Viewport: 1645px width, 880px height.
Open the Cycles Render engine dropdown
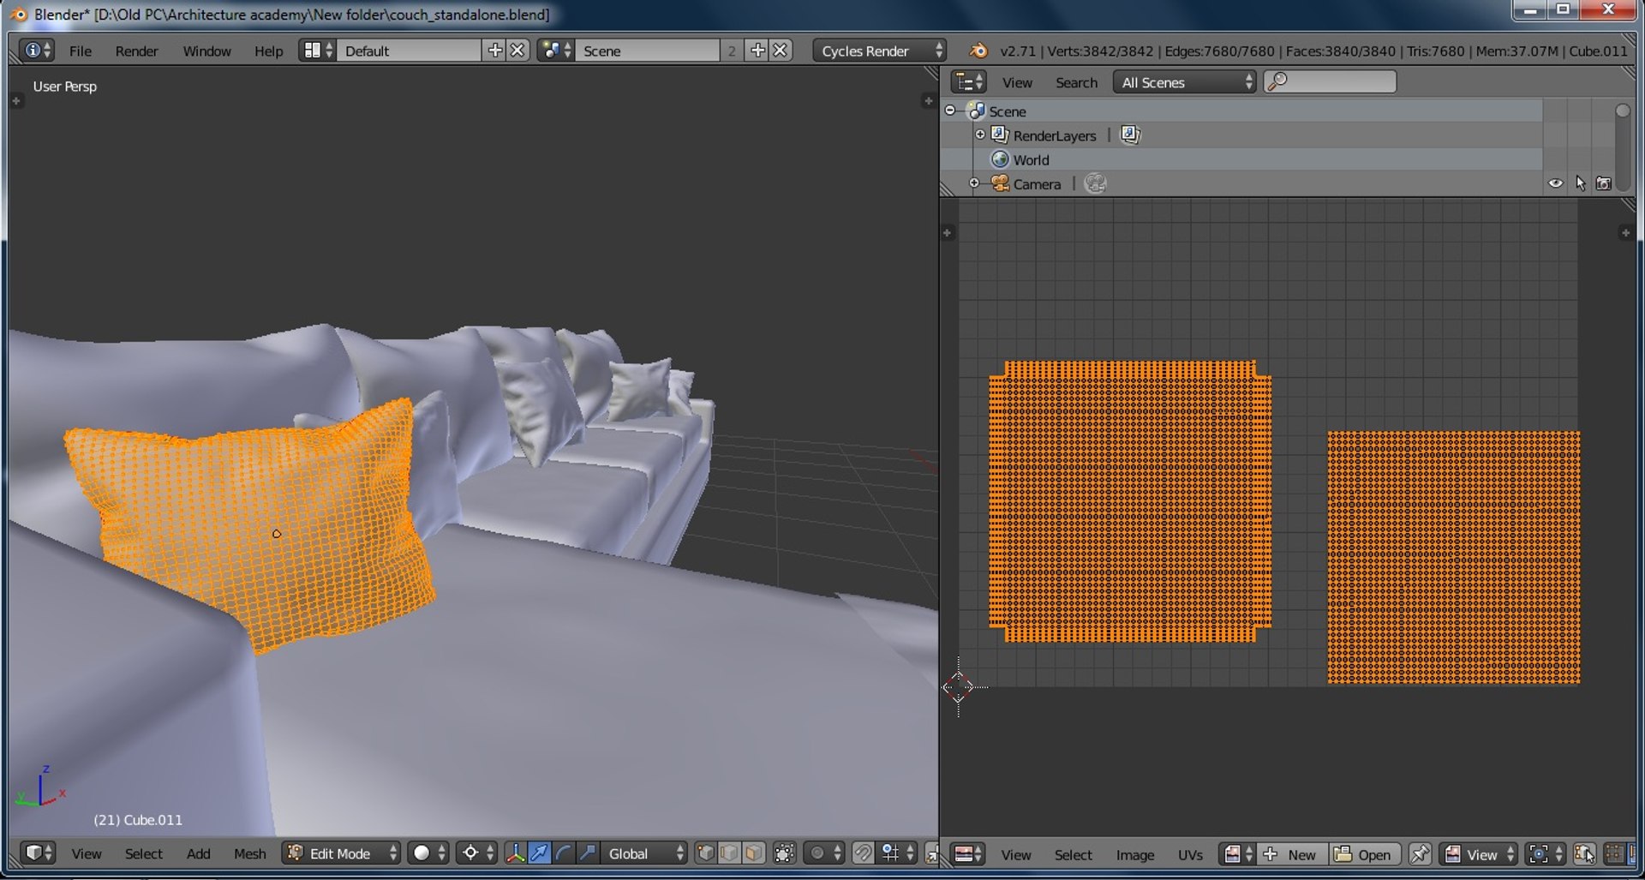point(879,51)
